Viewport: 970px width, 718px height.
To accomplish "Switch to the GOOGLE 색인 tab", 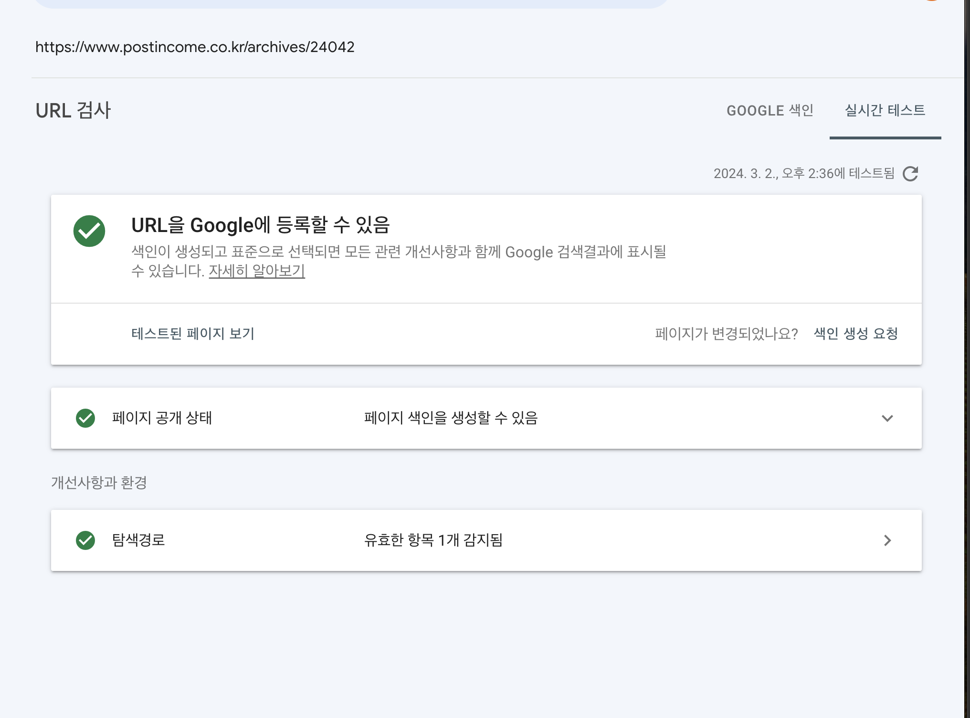I will [770, 111].
